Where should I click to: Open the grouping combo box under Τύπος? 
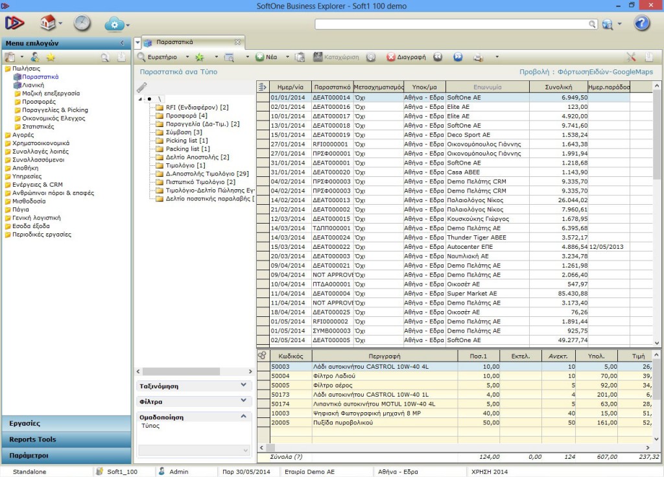[x=195, y=450]
